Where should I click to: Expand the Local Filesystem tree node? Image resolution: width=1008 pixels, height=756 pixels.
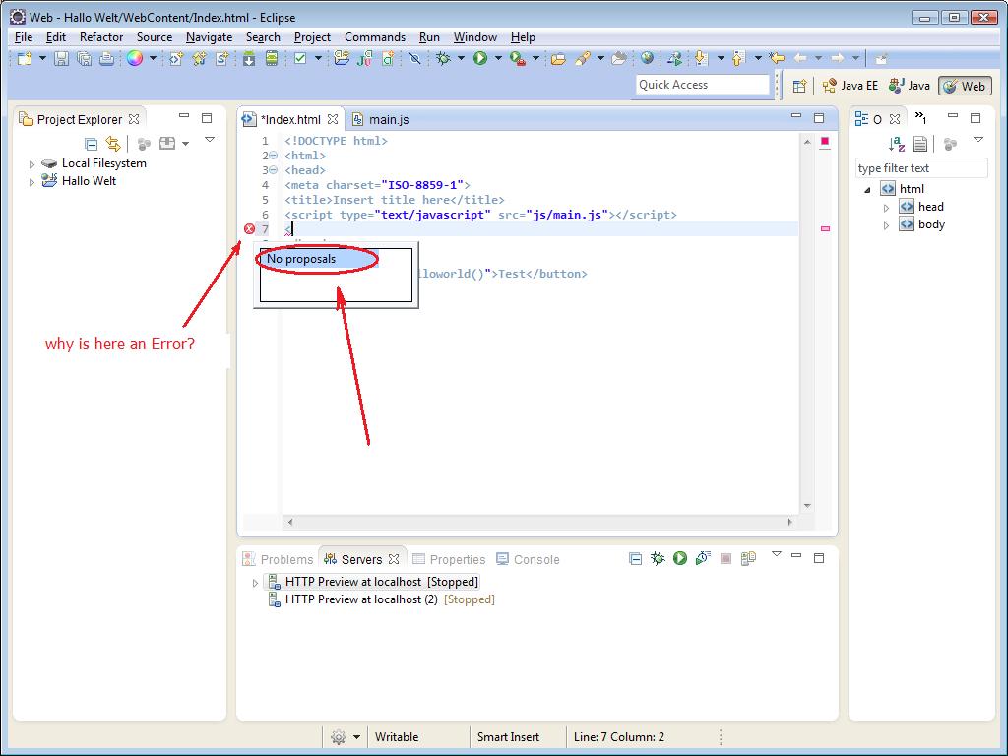pyautogui.click(x=31, y=164)
